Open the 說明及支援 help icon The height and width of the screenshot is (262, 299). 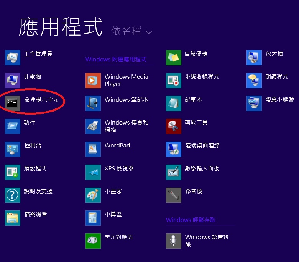tap(13, 195)
